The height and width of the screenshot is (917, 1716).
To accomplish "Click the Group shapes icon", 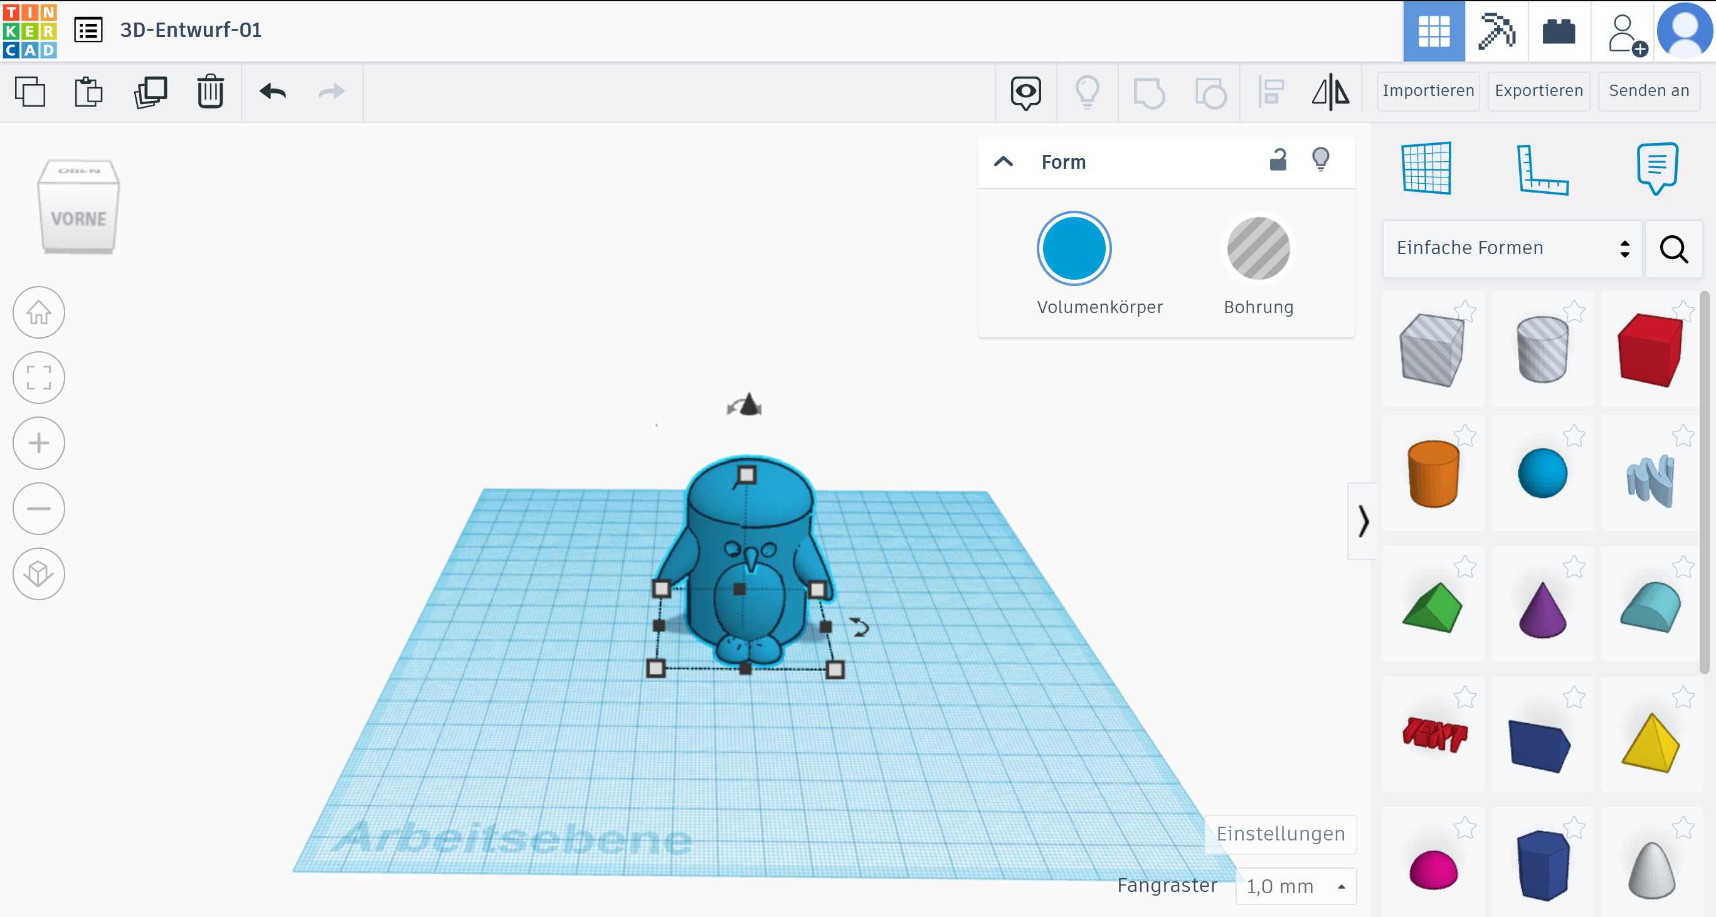I will point(1149,93).
